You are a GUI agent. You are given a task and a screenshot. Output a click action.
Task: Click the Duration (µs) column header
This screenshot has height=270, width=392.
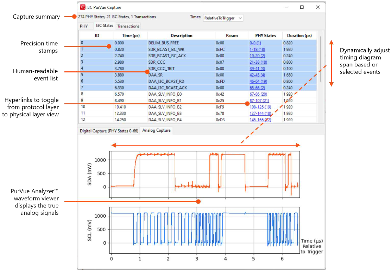click(298, 35)
